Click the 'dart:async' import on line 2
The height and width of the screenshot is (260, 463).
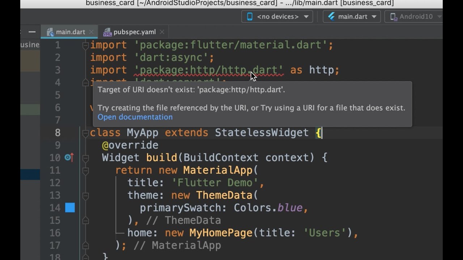171,57
